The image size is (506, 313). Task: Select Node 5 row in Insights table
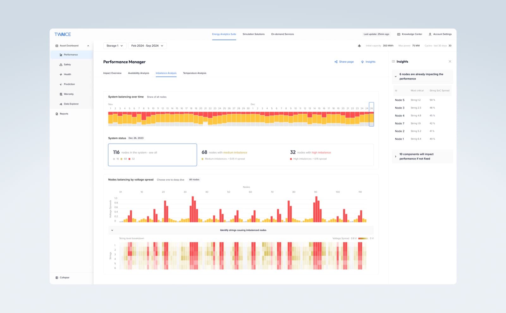coord(422,100)
